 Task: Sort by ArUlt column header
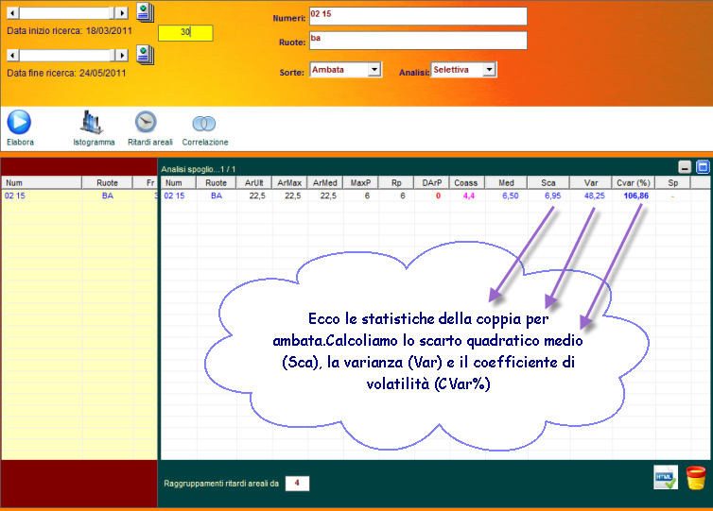point(253,182)
